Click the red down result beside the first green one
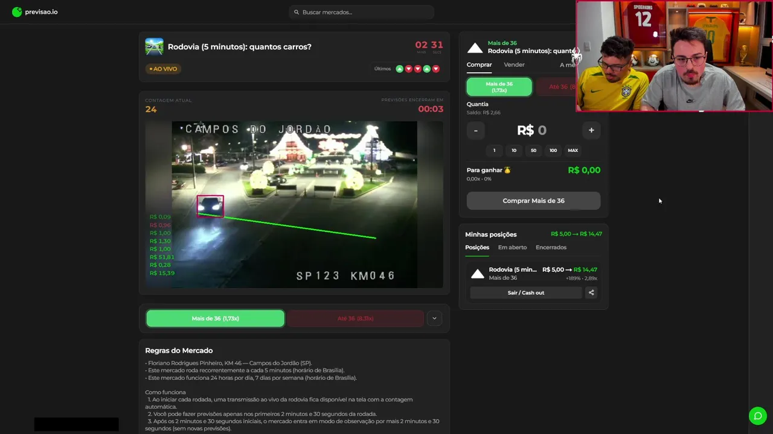This screenshot has height=434, width=773. (x=408, y=69)
